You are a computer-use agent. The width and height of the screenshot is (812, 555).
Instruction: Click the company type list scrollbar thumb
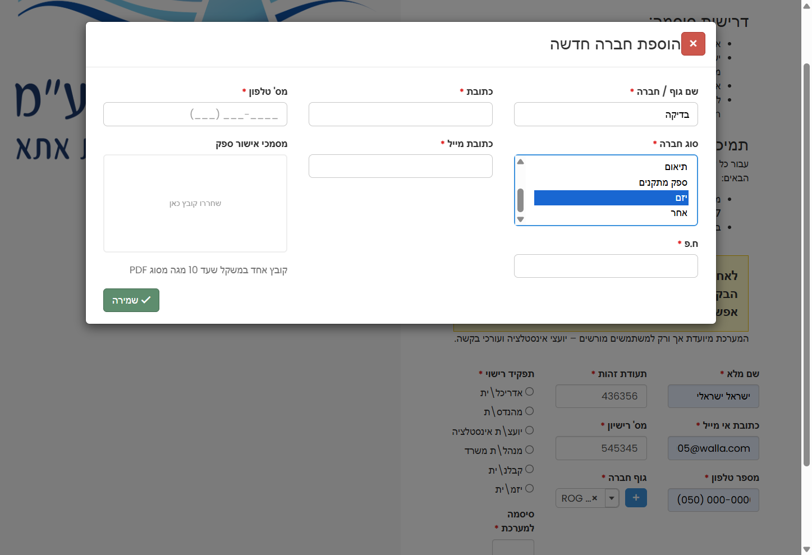520,200
